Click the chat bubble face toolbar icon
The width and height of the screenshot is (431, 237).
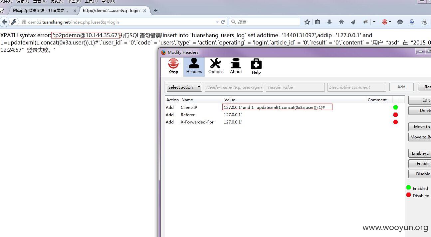pos(400,22)
